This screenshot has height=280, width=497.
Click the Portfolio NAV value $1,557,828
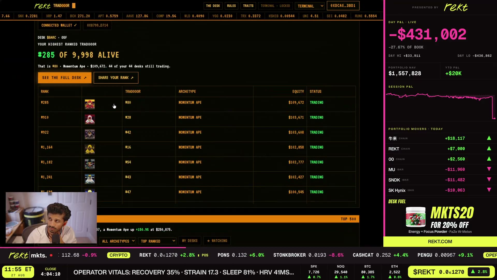pyautogui.click(x=405, y=73)
